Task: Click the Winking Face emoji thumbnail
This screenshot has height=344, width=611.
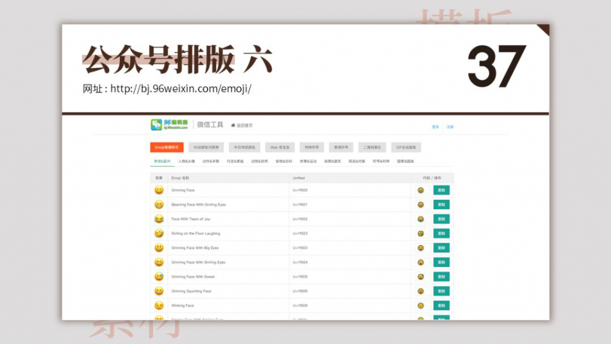Action: tap(159, 305)
